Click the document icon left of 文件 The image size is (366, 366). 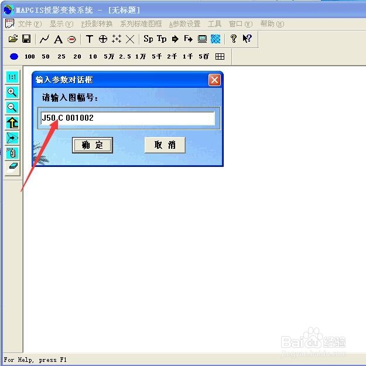tap(9, 23)
